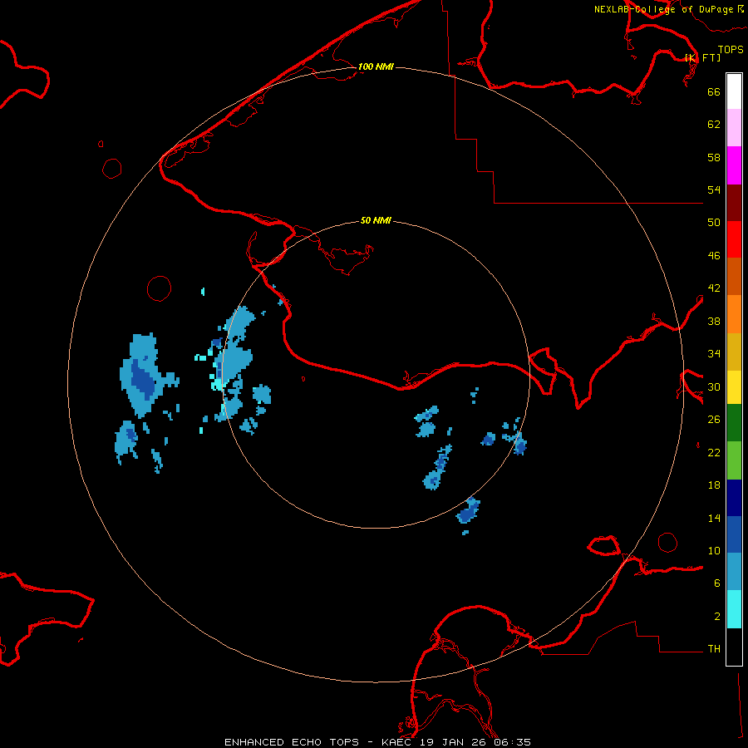Click the legend value 14
This screenshot has width=748, height=748.
(x=714, y=518)
